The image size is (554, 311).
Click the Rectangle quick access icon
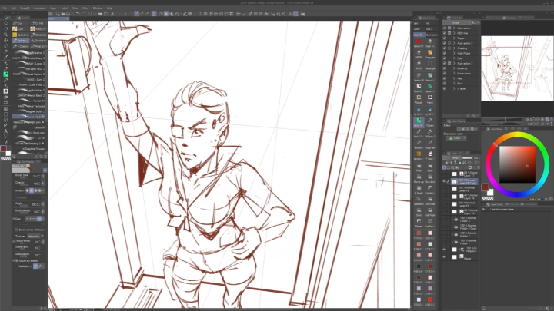click(x=430, y=65)
